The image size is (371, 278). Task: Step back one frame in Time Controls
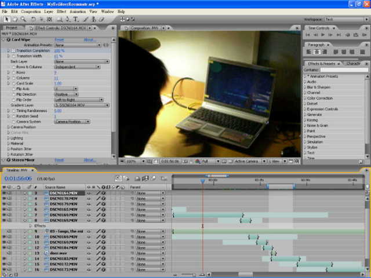316,35
